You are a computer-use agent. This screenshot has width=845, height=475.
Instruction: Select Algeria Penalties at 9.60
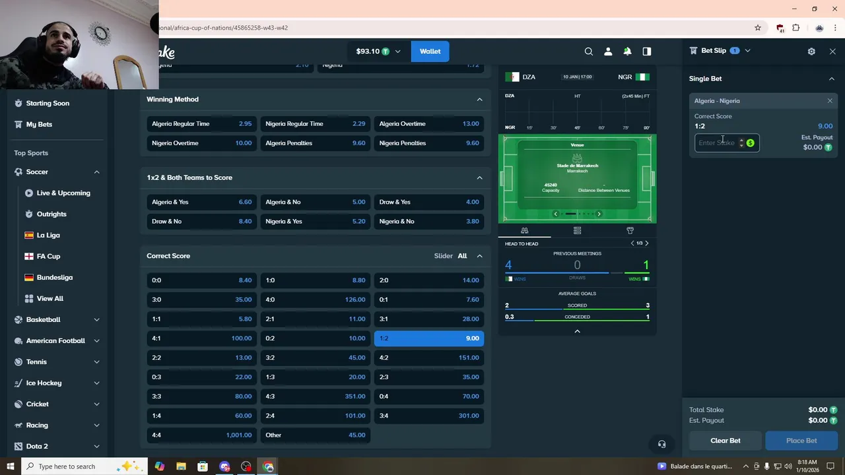[x=315, y=143]
